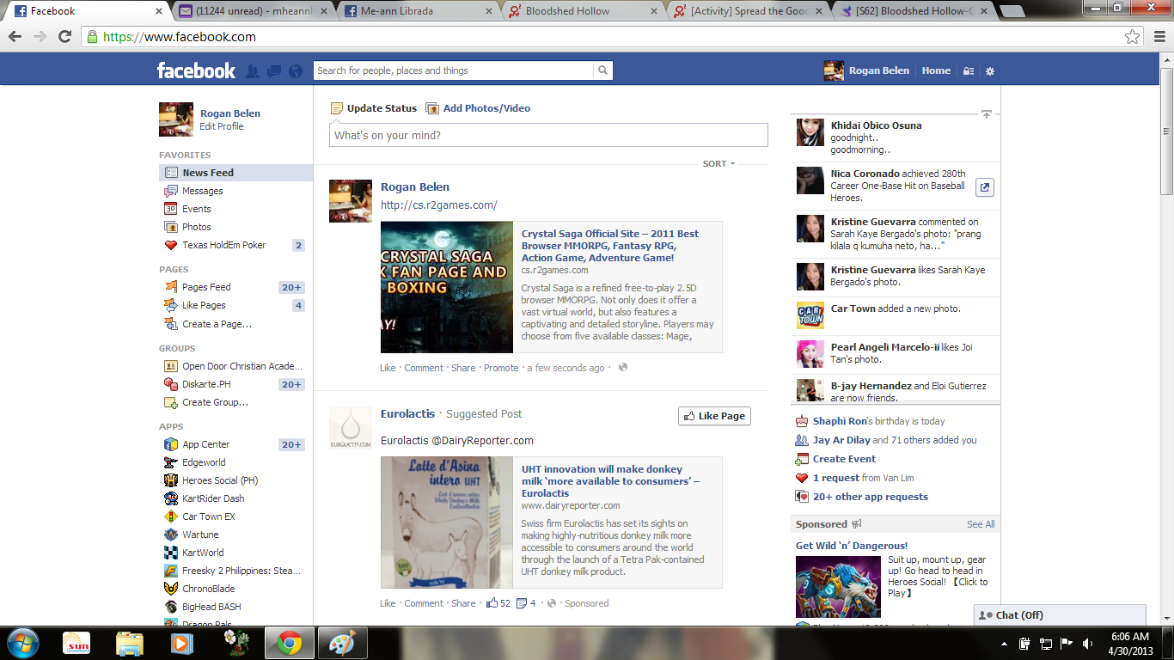Click the search magnifier button
Viewport: 1174px width, 660px height.
click(x=603, y=70)
